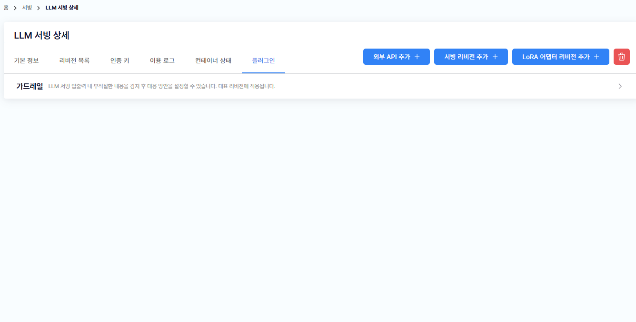Click the LLM 서빙 상세 page heading
This screenshot has height=322, width=636.
click(x=42, y=36)
